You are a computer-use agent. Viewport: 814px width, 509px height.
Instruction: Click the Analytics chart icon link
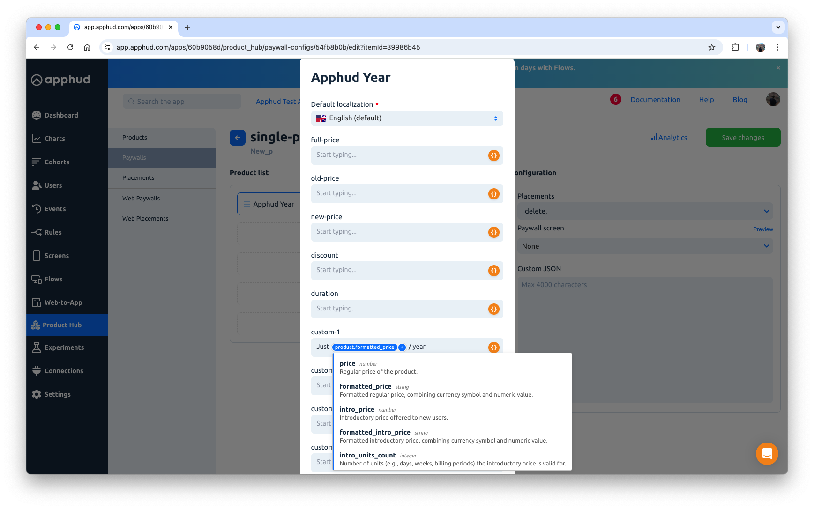[668, 138]
